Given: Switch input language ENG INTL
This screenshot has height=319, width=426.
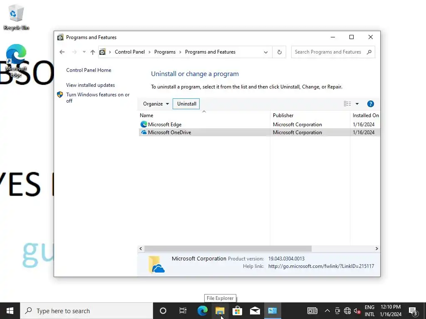Looking at the screenshot, I should tap(369, 311).
